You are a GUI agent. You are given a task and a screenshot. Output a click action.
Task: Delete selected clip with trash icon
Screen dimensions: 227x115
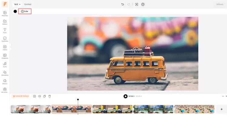pyautogui.click(x=50, y=96)
